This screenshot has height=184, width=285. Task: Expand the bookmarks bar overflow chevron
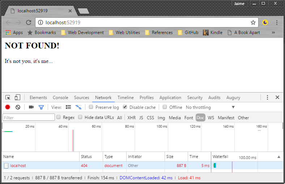click(x=273, y=33)
